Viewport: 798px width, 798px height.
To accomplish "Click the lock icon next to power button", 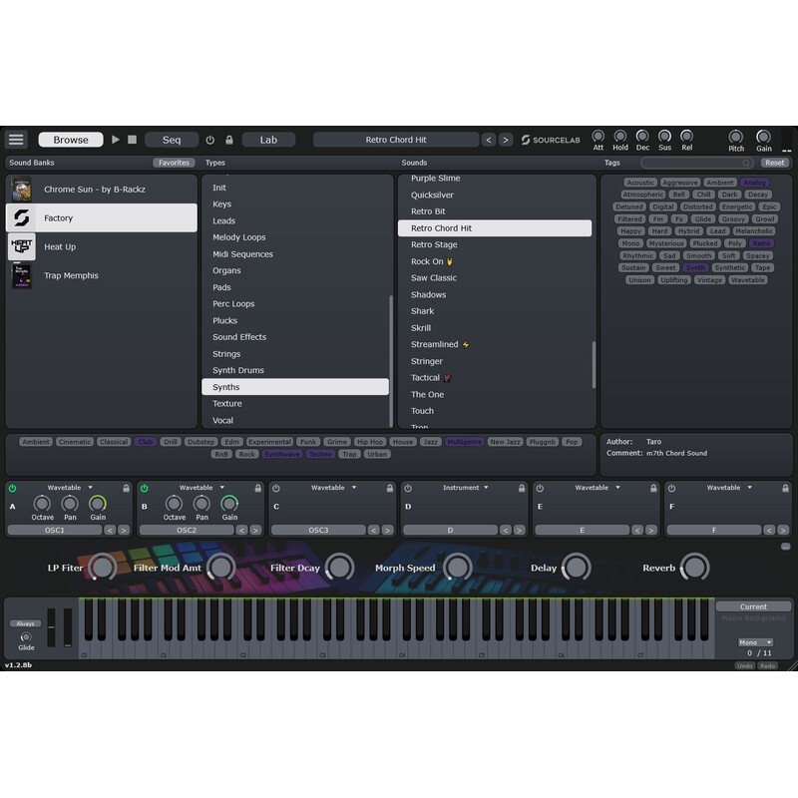I will click(230, 140).
